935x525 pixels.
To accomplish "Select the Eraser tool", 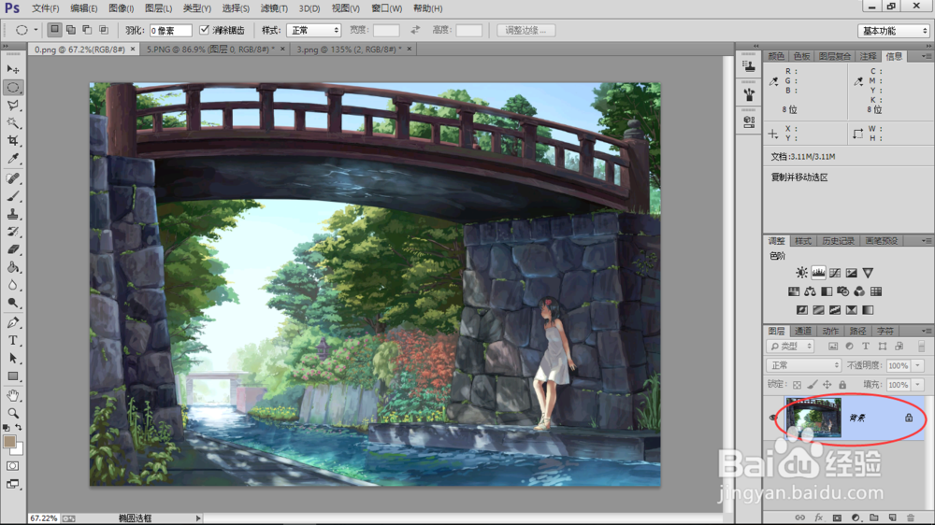I will tap(13, 249).
